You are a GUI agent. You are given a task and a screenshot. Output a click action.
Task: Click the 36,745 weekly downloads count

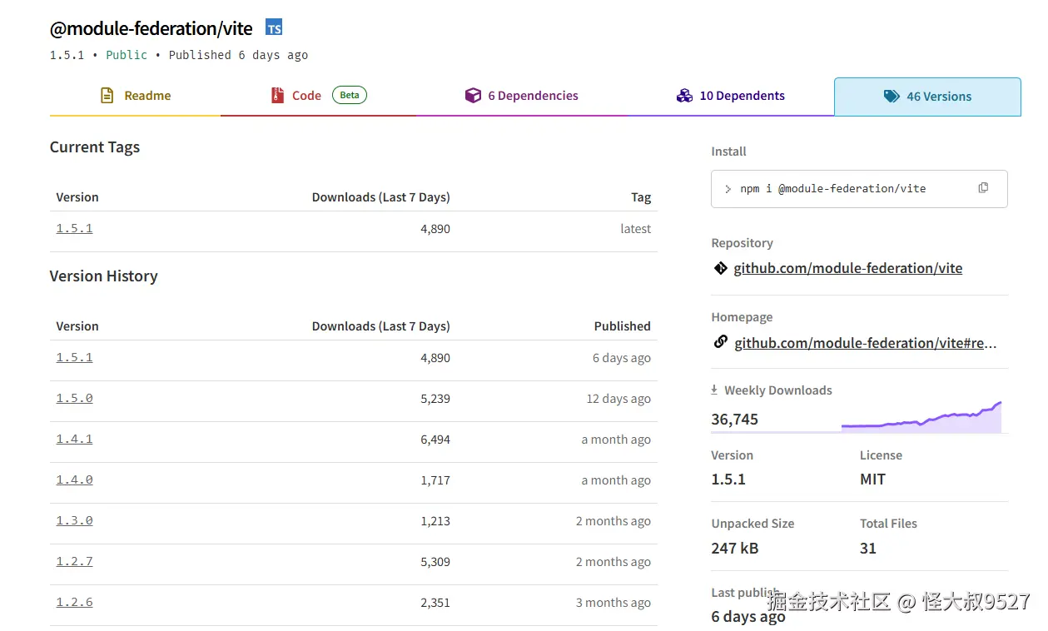pyautogui.click(x=735, y=420)
